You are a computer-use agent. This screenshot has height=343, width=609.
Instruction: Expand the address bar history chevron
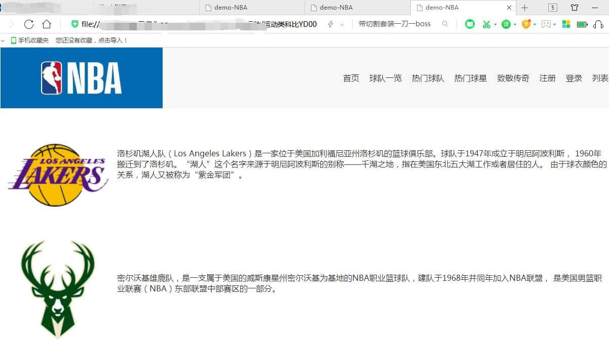pyautogui.click(x=341, y=24)
